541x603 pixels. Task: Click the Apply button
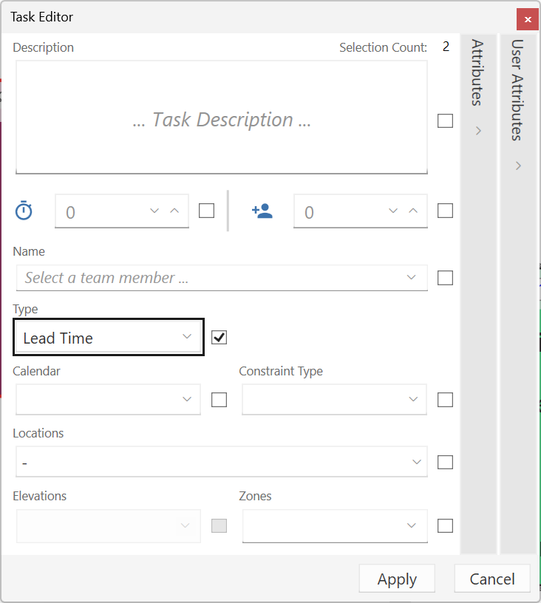(x=397, y=579)
